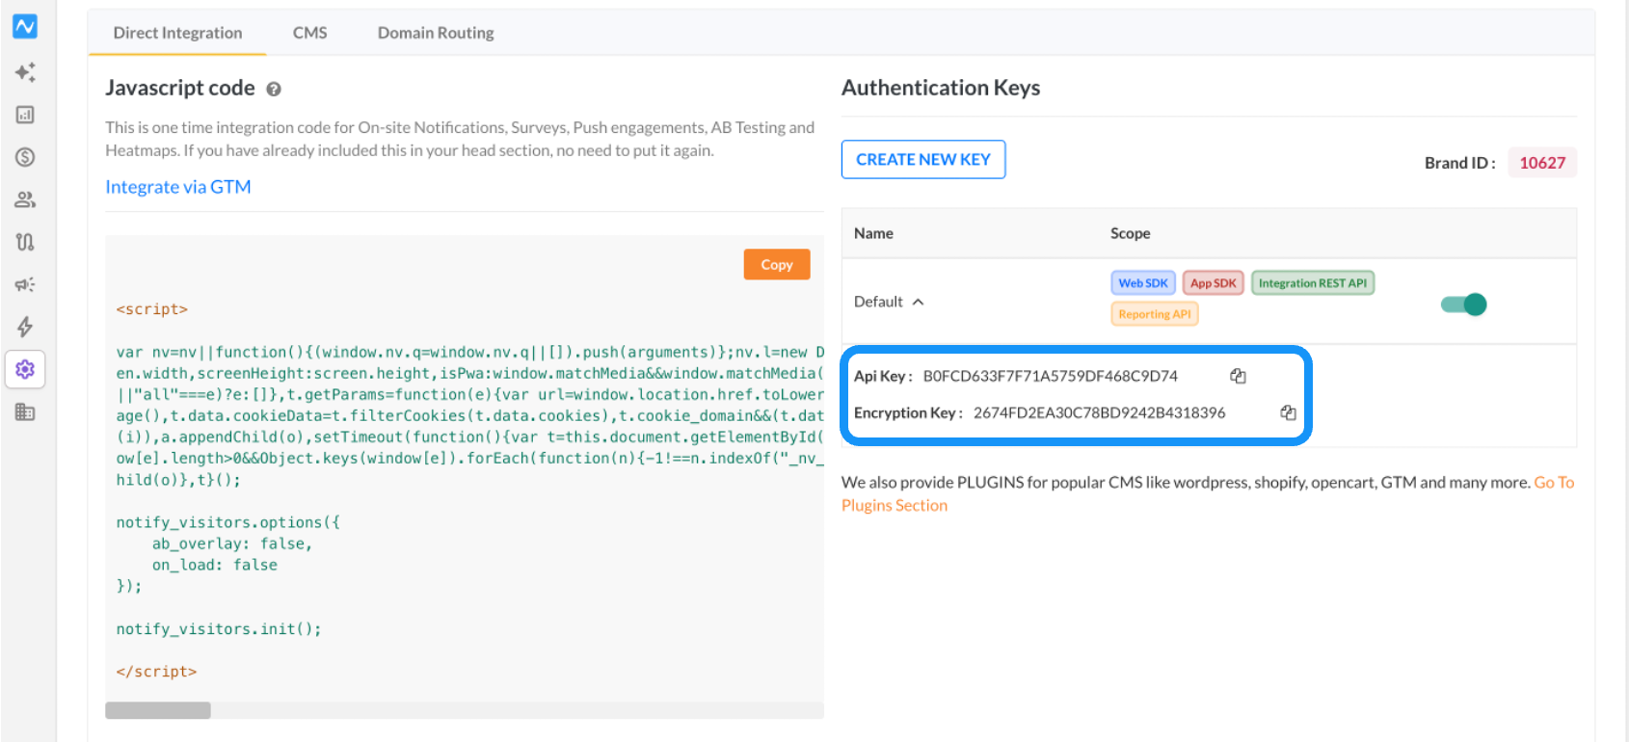
Task: Open the NotifyVisitors logo home icon
Action: [25, 26]
